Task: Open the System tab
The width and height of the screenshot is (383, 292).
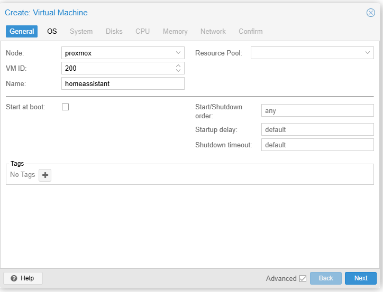Action: [x=81, y=32]
